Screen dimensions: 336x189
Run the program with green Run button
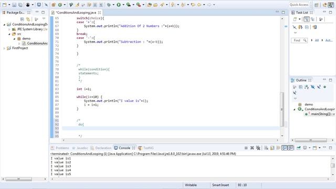coord(119,5)
